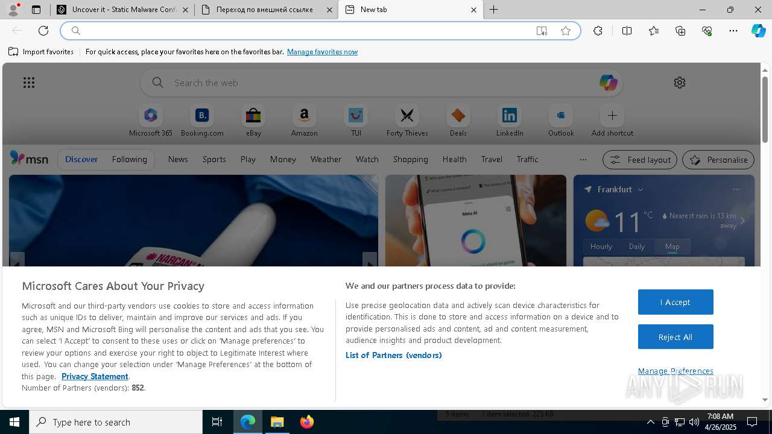Click the Copilot icon inside the web search box
772x434 pixels.
click(608, 83)
